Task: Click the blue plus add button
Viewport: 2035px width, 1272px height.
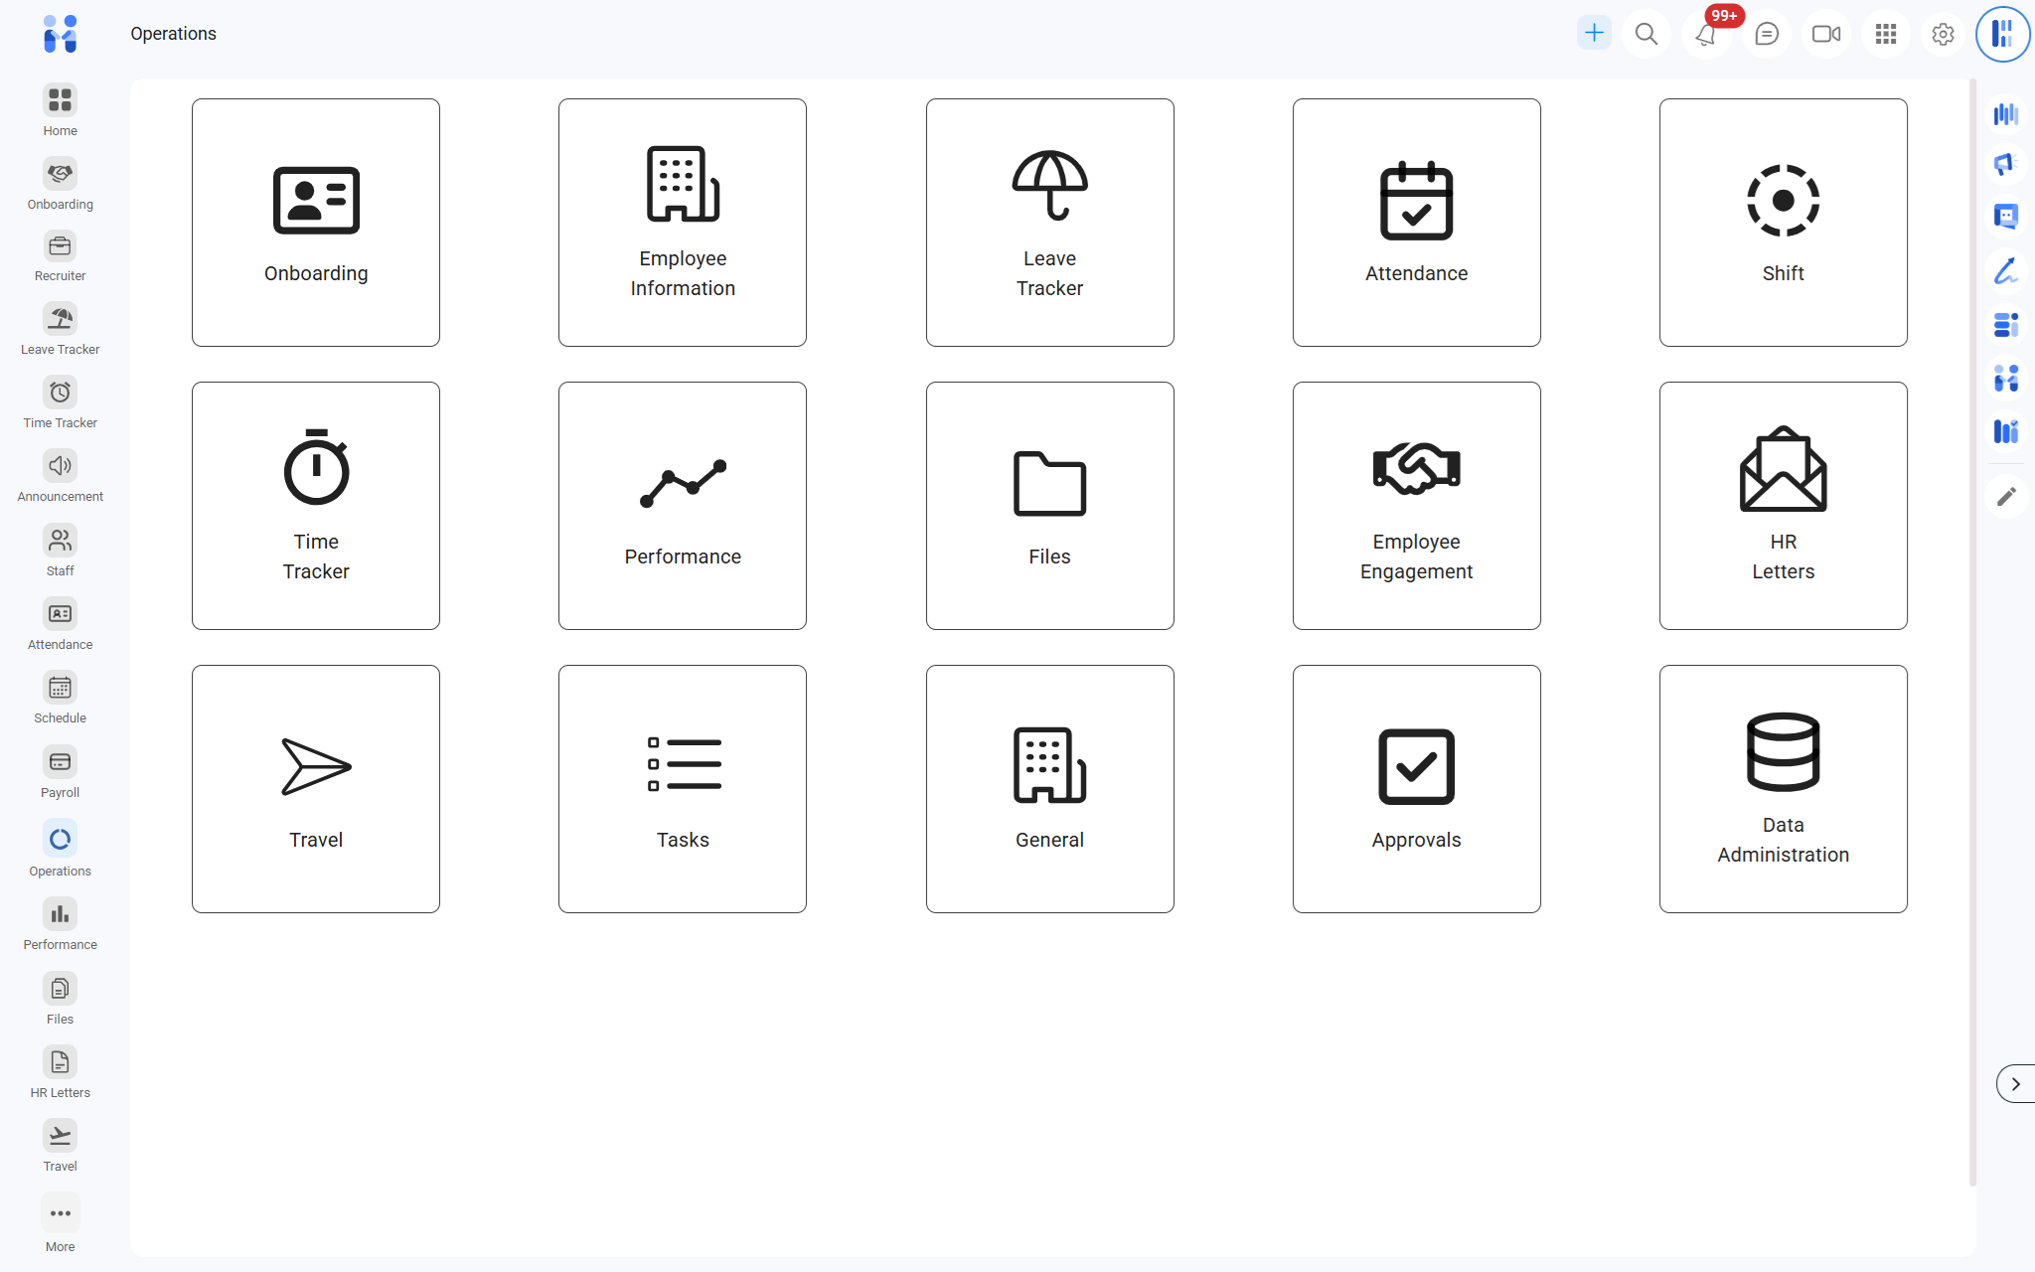Action: [x=1594, y=33]
